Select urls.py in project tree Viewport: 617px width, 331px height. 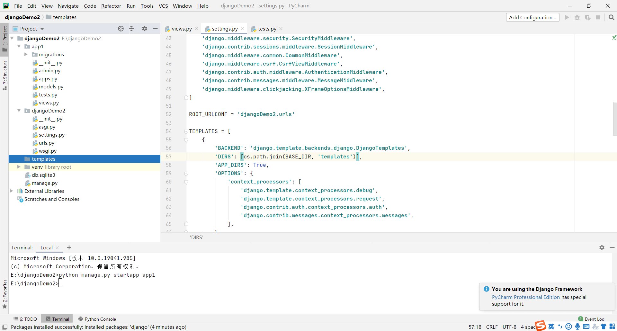(x=47, y=143)
